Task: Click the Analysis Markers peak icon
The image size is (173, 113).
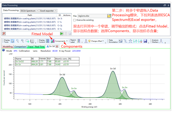Action: tap(161, 41)
